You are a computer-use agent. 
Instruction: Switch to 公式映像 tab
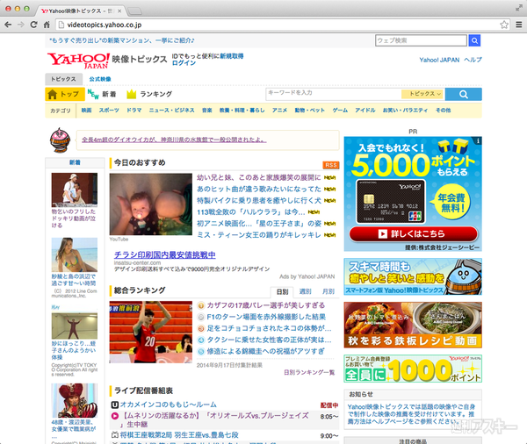pos(100,79)
